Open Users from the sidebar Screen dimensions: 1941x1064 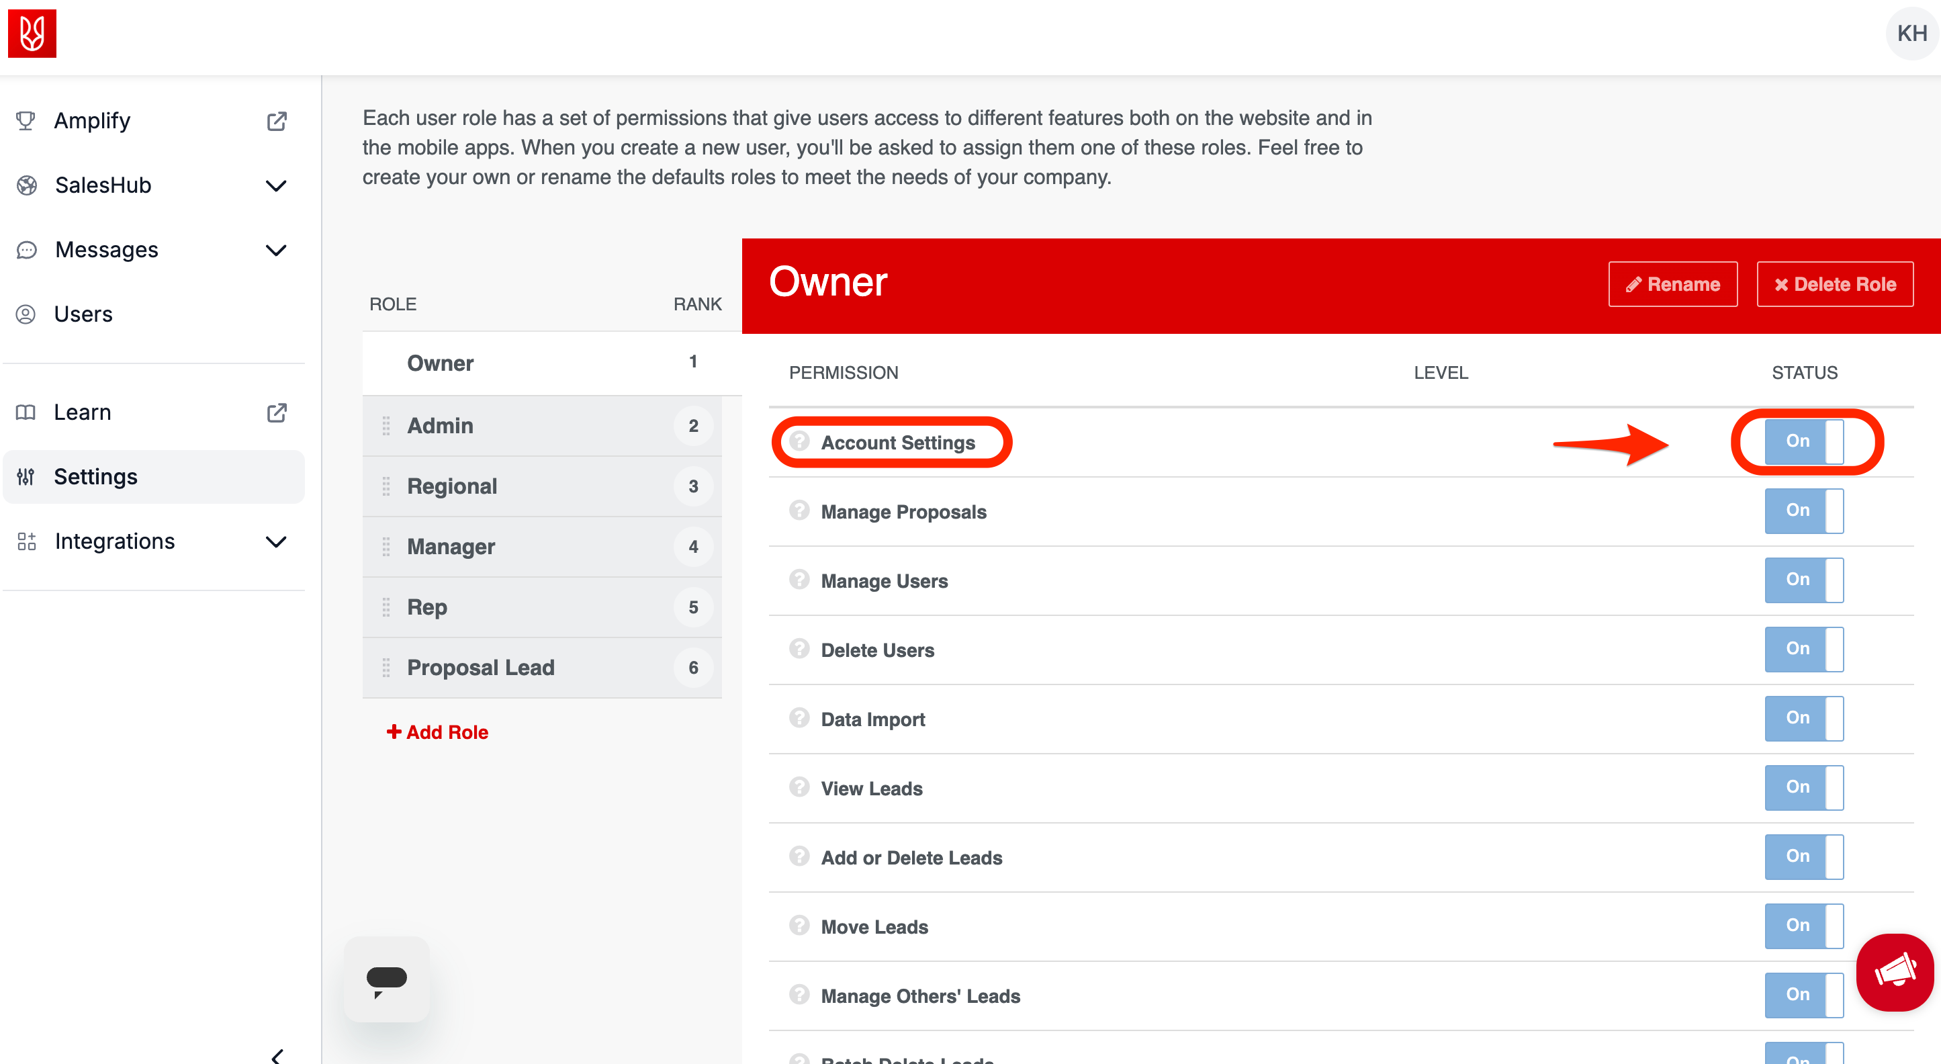(83, 314)
